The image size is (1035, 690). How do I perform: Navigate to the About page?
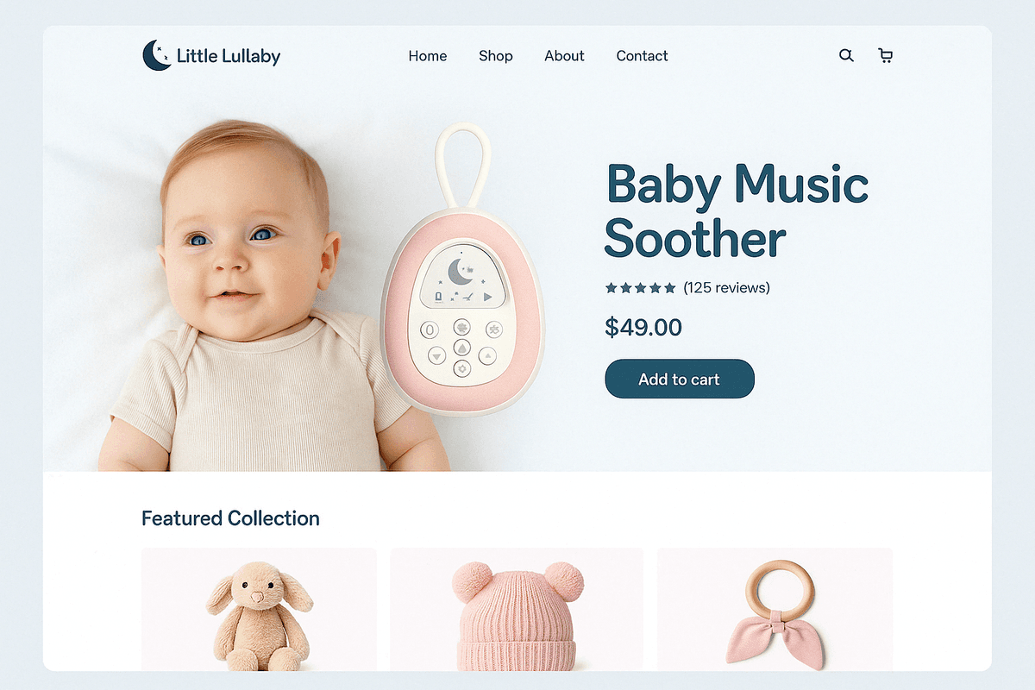pos(564,56)
